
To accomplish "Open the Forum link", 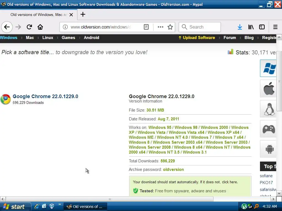I will coord(230,38).
